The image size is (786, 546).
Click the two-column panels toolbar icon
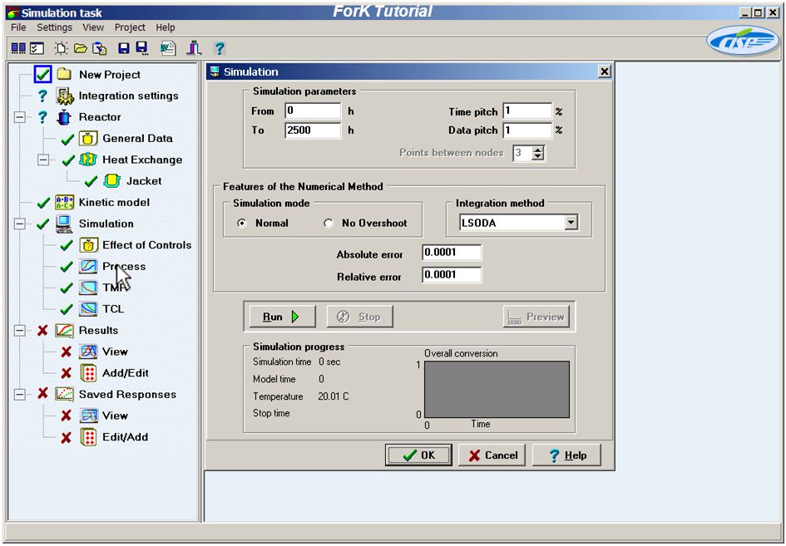pos(18,48)
